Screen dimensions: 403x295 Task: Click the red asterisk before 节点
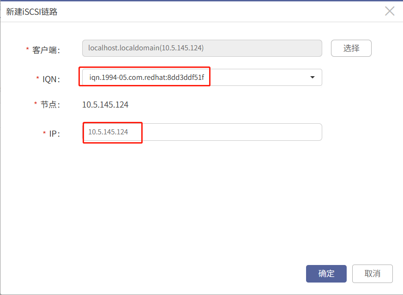click(x=36, y=103)
